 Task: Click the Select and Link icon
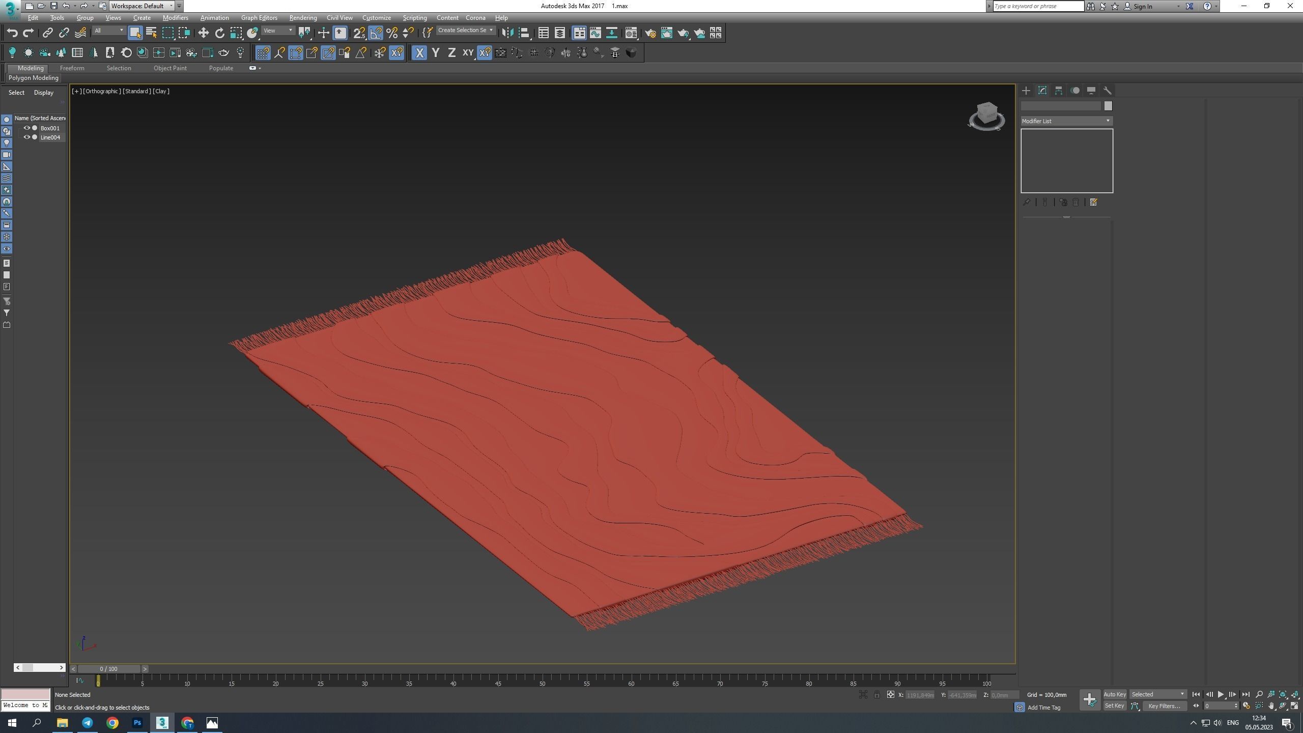click(x=47, y=33)
